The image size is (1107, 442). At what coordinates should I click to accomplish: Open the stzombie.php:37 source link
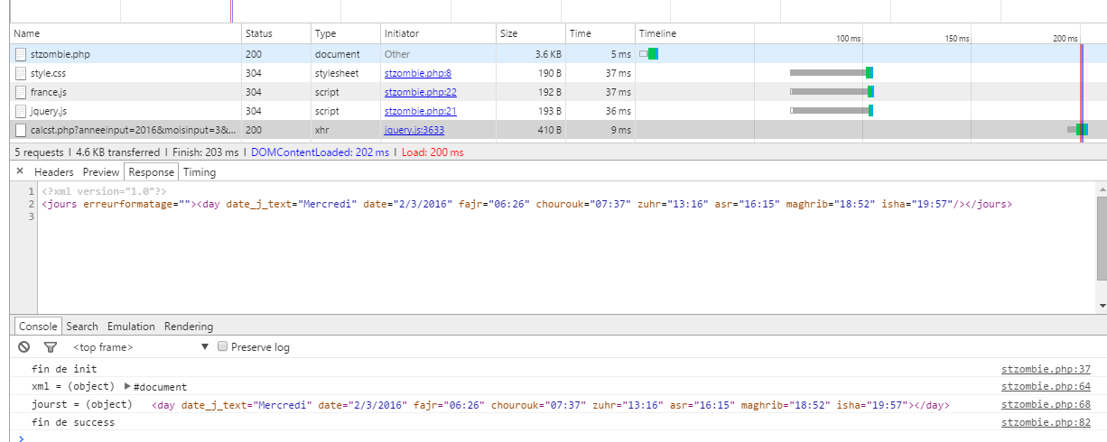1047,369
